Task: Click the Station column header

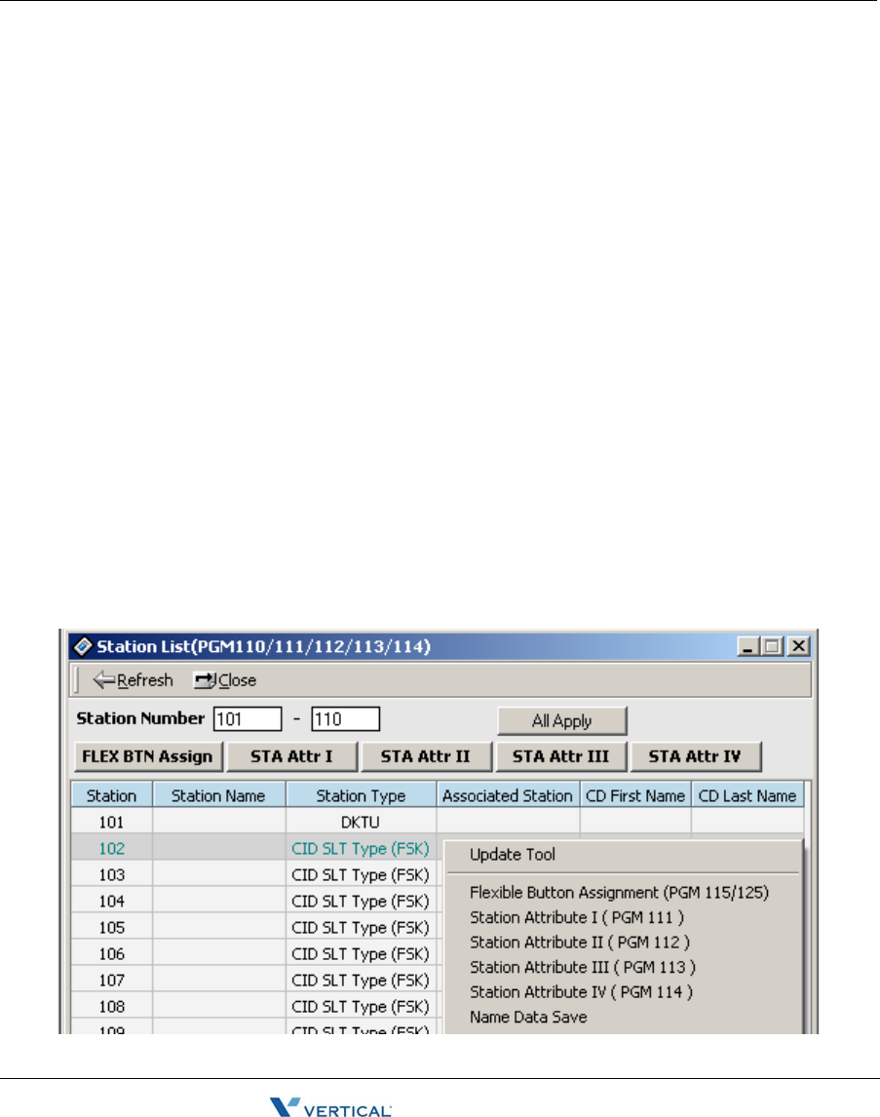Action: 112,795
